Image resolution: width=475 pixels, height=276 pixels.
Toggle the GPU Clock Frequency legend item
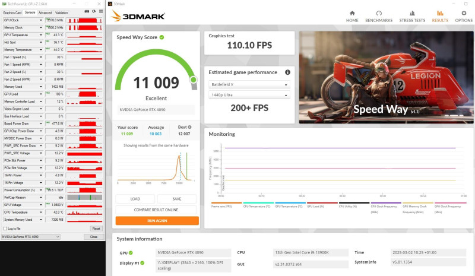(x=450, y=208)
